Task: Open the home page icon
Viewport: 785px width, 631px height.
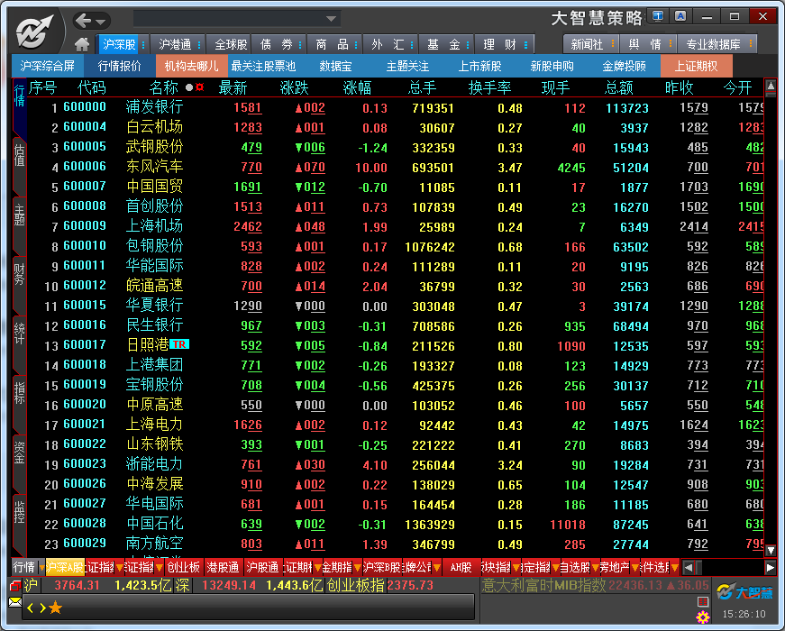Action: pos(82,44)
